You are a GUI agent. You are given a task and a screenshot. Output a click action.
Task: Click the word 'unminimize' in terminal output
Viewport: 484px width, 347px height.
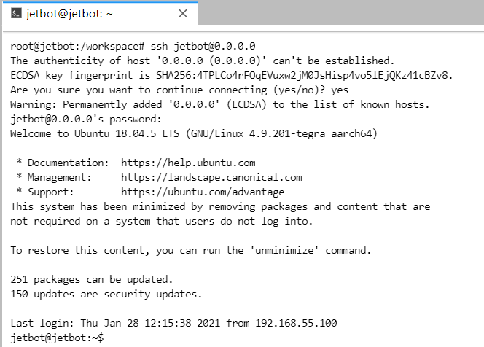point(284,250)
